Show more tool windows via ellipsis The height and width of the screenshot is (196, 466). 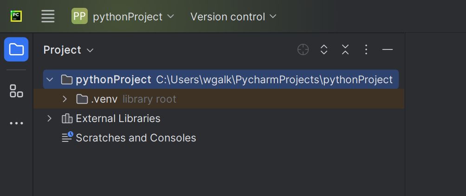(16, 123)
